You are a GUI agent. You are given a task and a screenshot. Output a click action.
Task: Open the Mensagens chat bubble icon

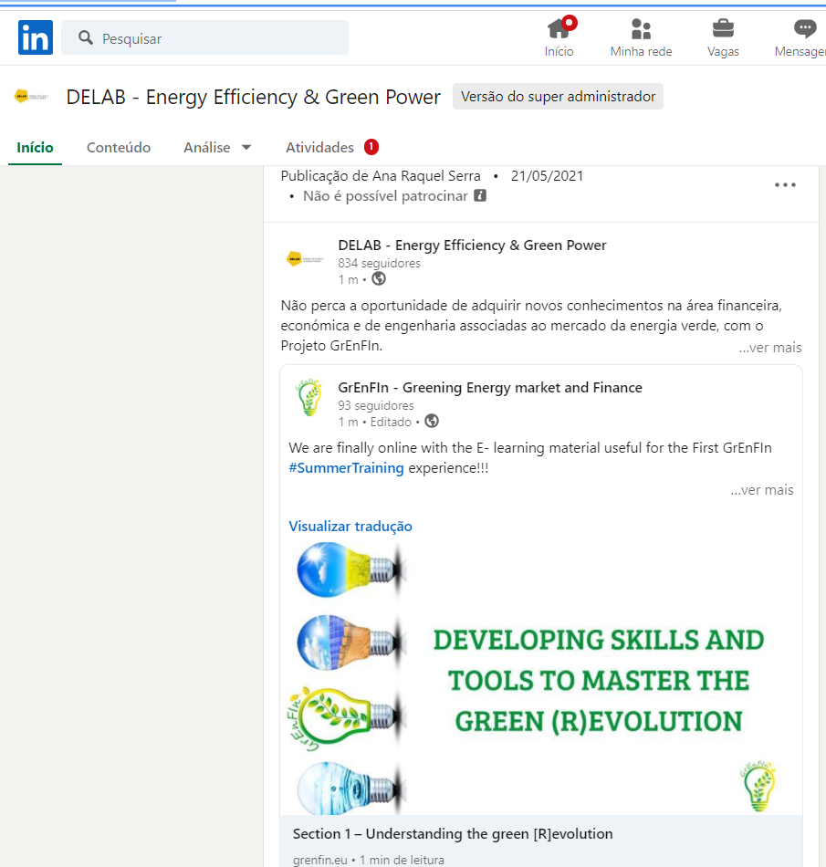pos(805,28)
